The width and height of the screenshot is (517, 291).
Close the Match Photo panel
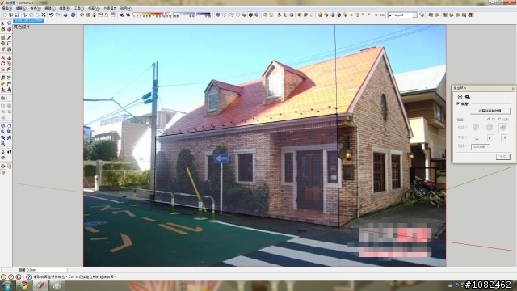513,88
